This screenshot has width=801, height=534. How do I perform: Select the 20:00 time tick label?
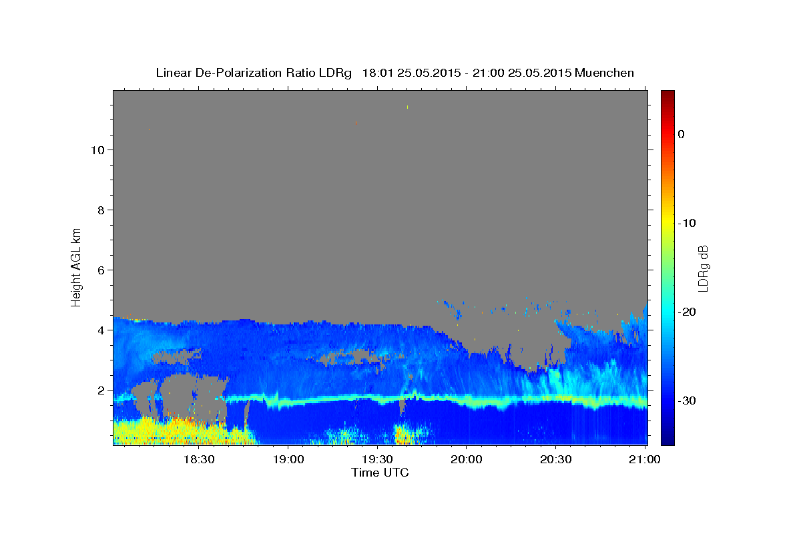point(466,459)
